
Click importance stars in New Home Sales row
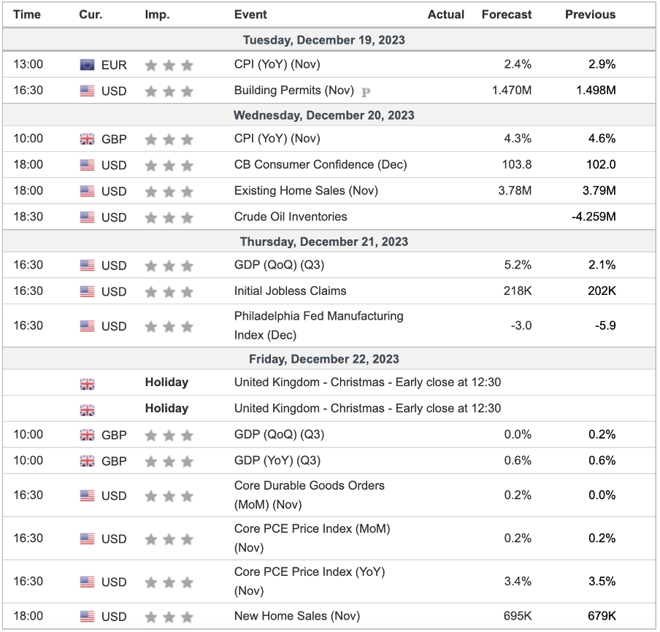click(169, 617)
